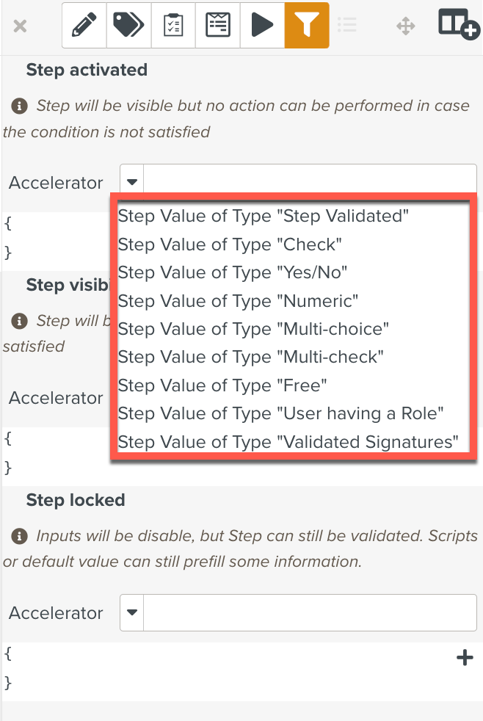Click the Play run icon

point(262,25)
